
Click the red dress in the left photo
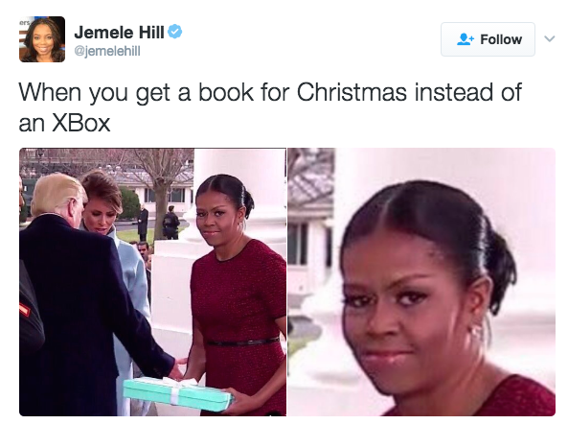(239, 323)
